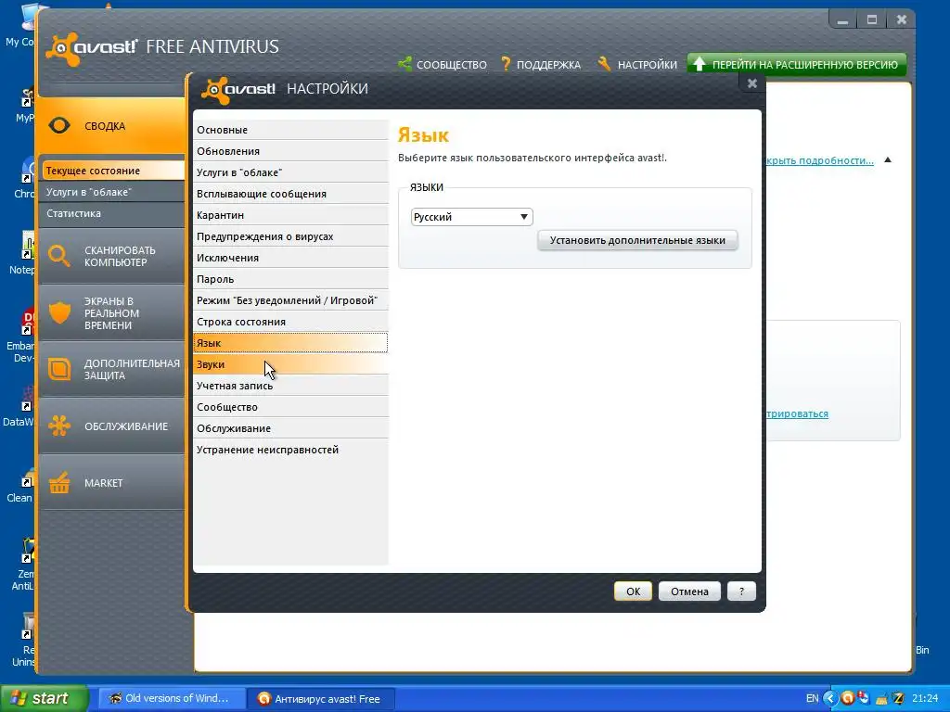Open Строка состояния settings
The image size is (950, 712).
290,322
